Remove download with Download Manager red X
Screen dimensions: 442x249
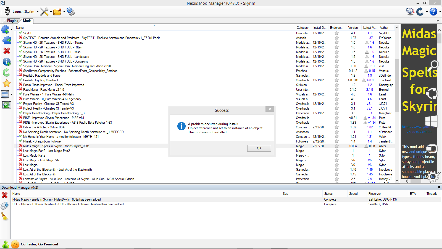(x=5, y=195)
